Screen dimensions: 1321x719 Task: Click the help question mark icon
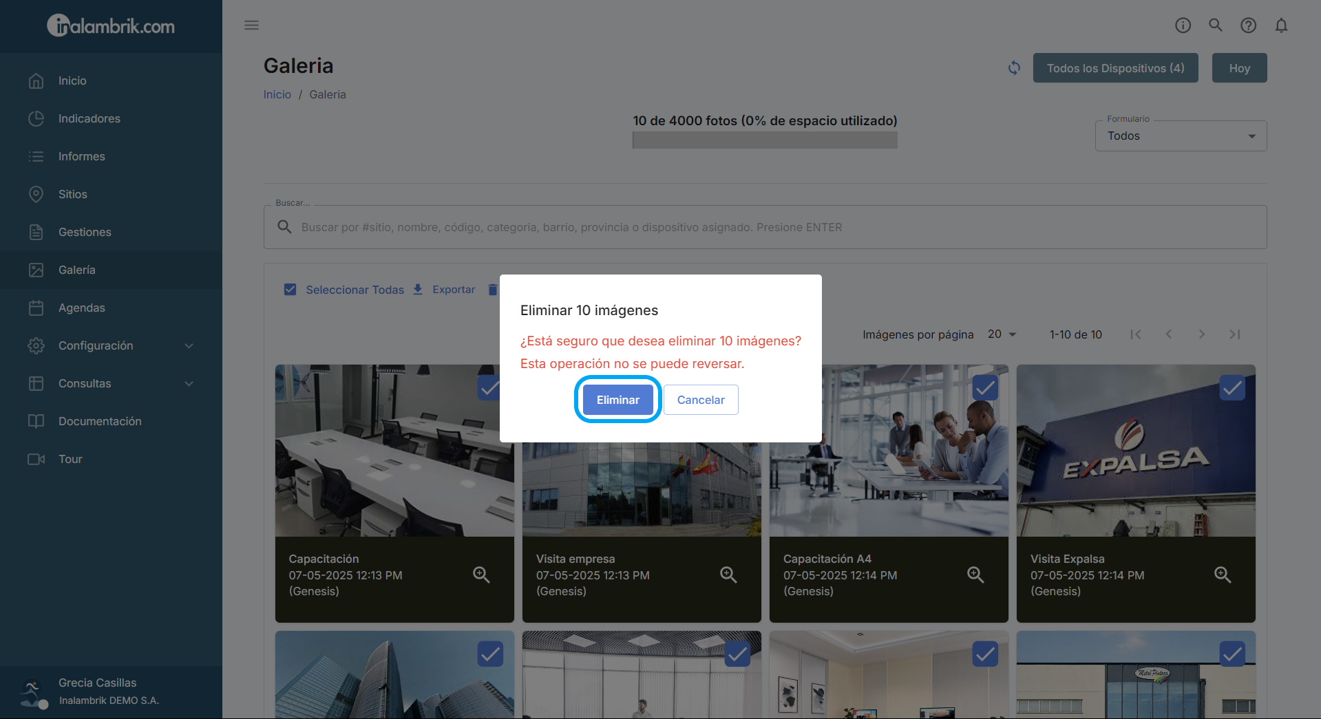click(x=1248, y=25)
